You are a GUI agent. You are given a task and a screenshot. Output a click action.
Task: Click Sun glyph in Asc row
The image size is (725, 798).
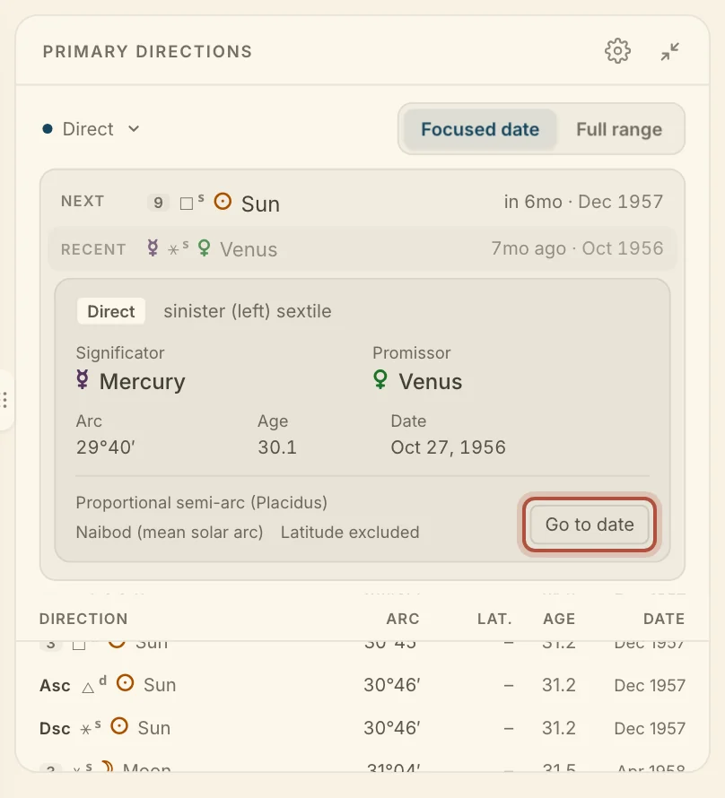point(126,683)
